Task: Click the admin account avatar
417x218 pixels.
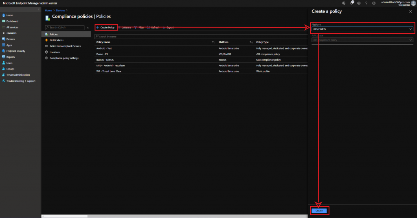Action: point(413,3)
